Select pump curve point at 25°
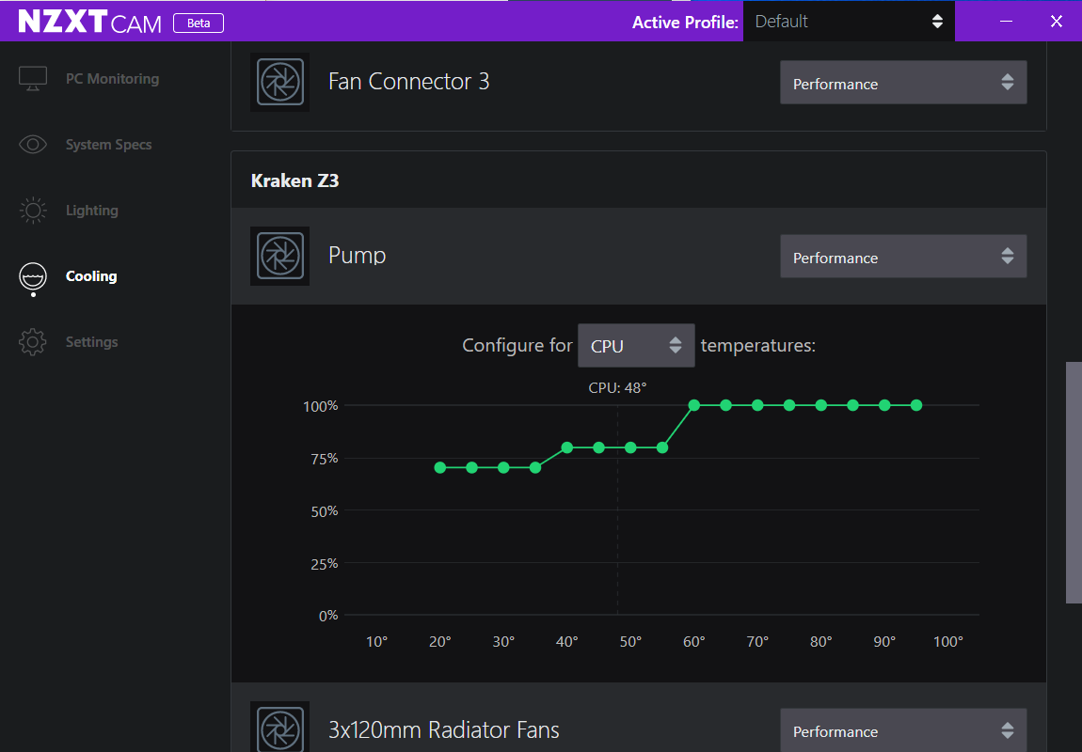1082x752 pixels. pyautogui.click(x=472, y=467)
